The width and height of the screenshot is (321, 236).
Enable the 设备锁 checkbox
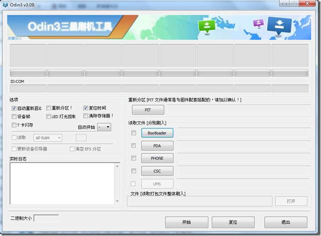tap(14, 117)
